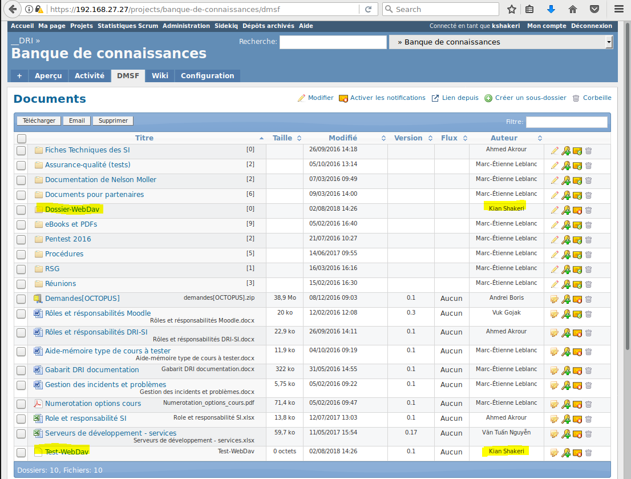This screenshot has width=631, height=479.
Task: Open the Administration top menu item
Action: tap(186, 26)
